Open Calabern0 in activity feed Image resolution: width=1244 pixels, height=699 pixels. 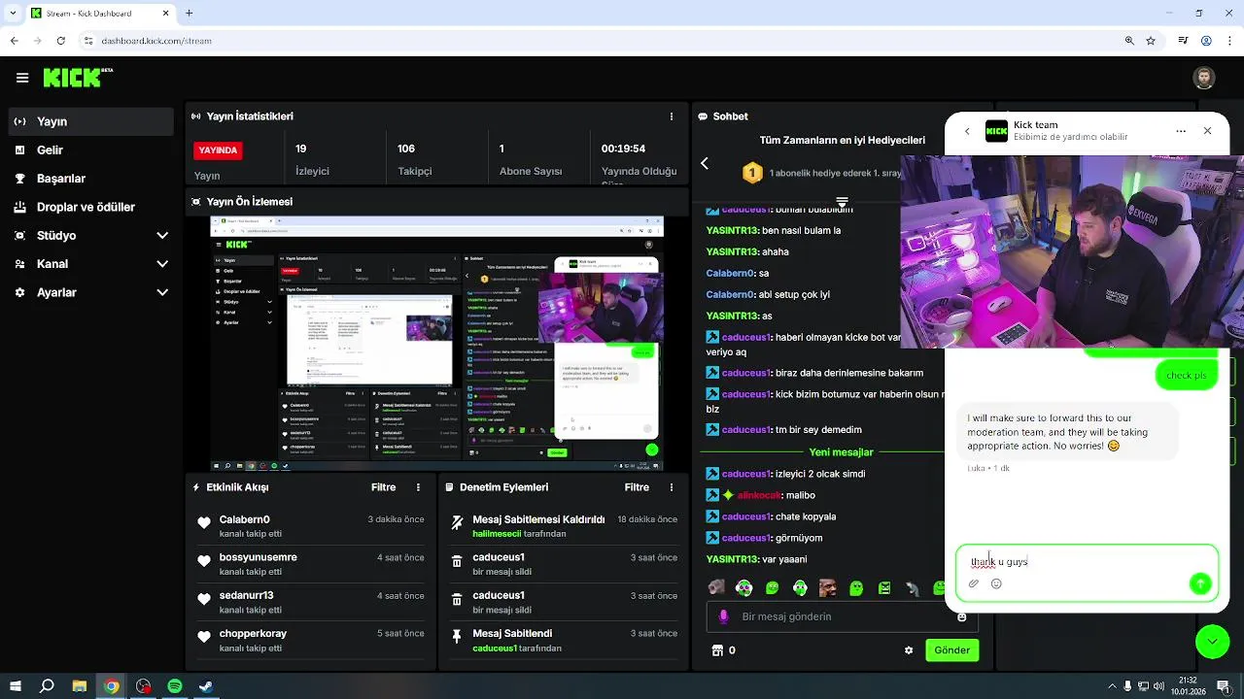pos(244,519)
